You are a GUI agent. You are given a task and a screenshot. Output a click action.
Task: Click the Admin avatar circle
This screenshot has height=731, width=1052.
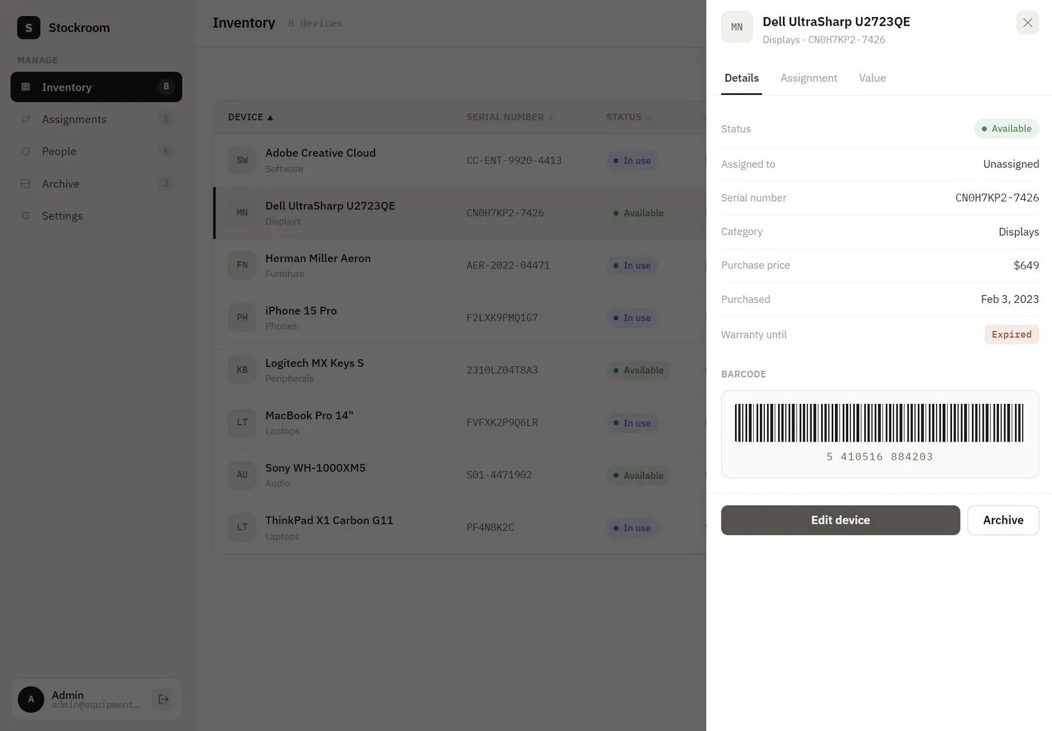click(31, 699)
